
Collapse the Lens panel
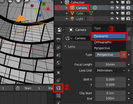[65, 46]
